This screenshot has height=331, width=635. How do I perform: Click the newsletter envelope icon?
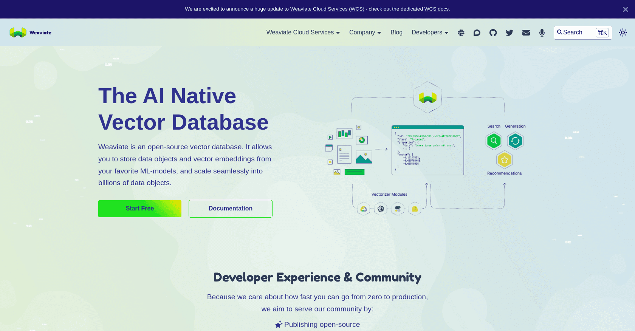(526, 33)
